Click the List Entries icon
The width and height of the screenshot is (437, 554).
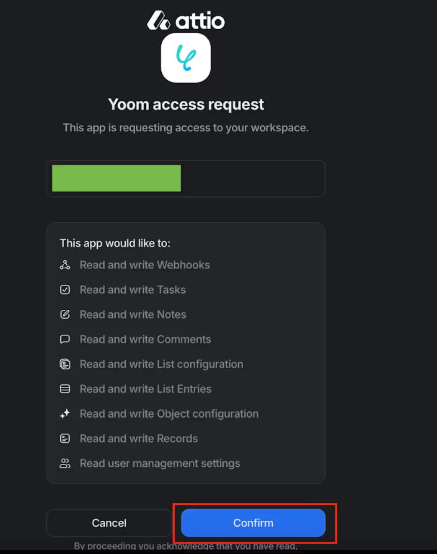65,389
